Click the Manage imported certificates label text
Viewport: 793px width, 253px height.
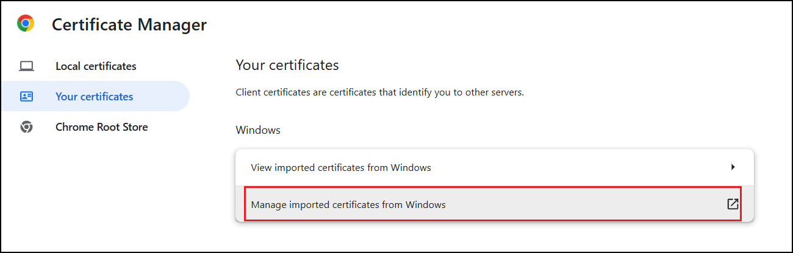pos(348,205)
